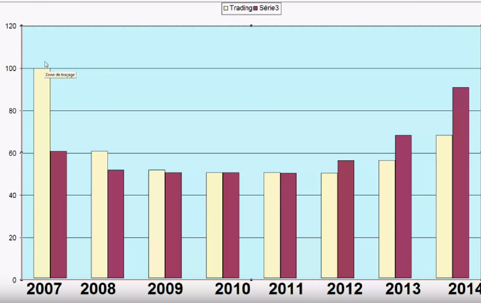Click the top-center plot area resize handle

coord(251,26)
